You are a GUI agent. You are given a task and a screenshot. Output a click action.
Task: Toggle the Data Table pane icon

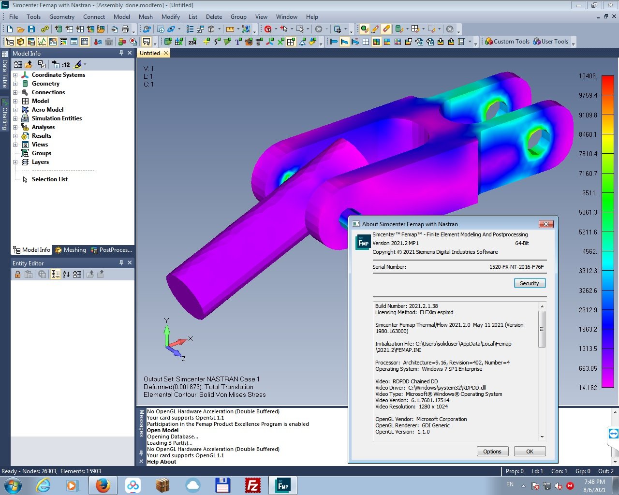[x=85, y=42]
